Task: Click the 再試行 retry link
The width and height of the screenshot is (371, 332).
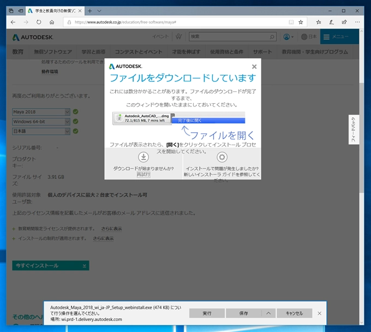Action: [x=143, y=175]
